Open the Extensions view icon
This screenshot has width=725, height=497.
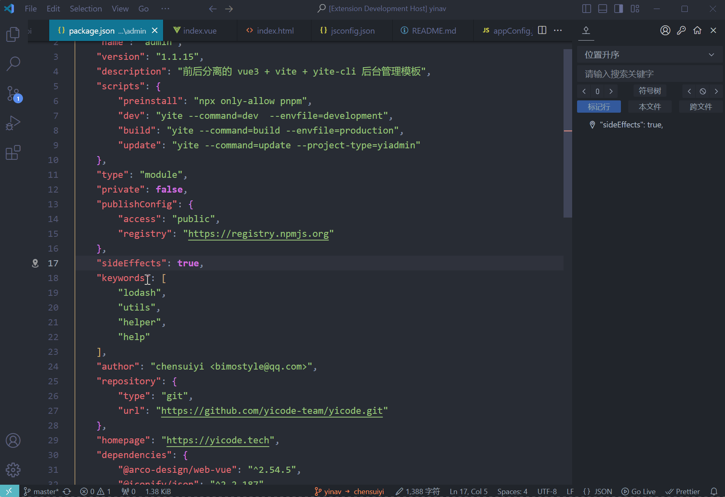[13, 152]
